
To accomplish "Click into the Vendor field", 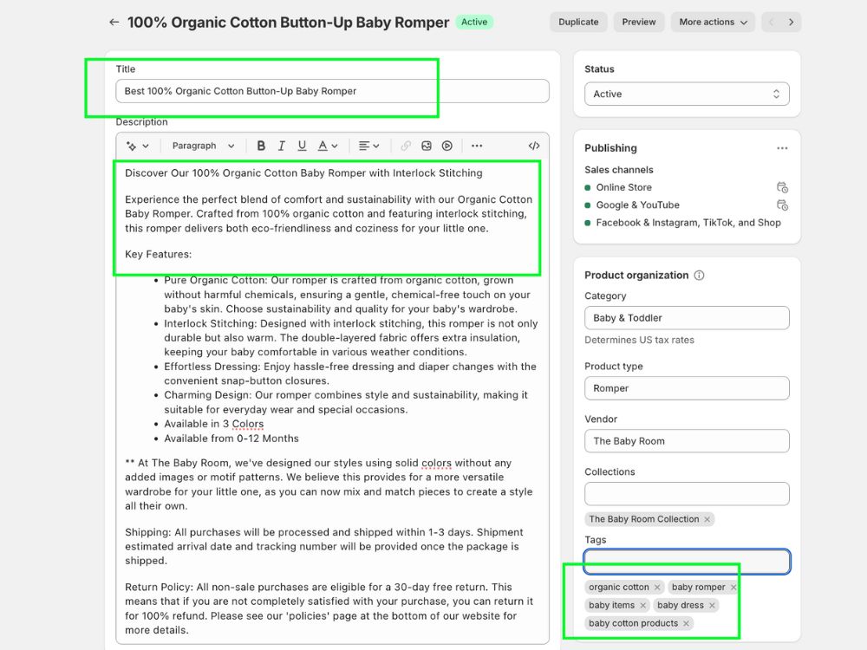I will pyautogui.click(x=687, y=441).
